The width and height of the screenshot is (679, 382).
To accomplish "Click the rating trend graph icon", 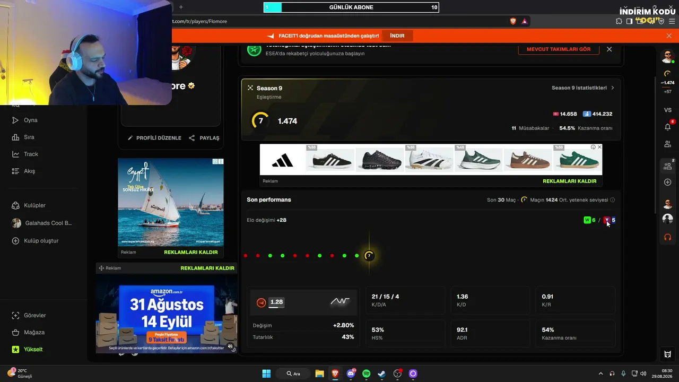I will [x=340, y=301].
